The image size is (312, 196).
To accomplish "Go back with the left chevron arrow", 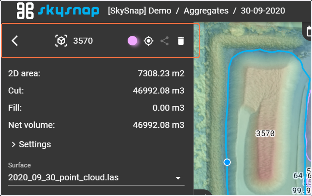I will pyautogui.click(x=15, y=41).
